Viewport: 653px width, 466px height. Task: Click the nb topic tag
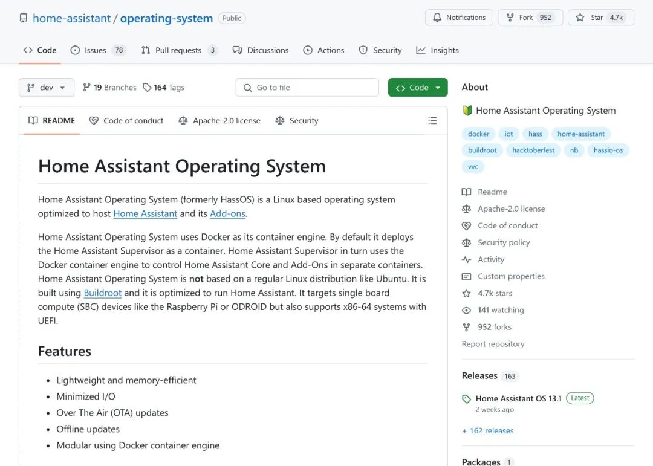click(x=574, y=150)
